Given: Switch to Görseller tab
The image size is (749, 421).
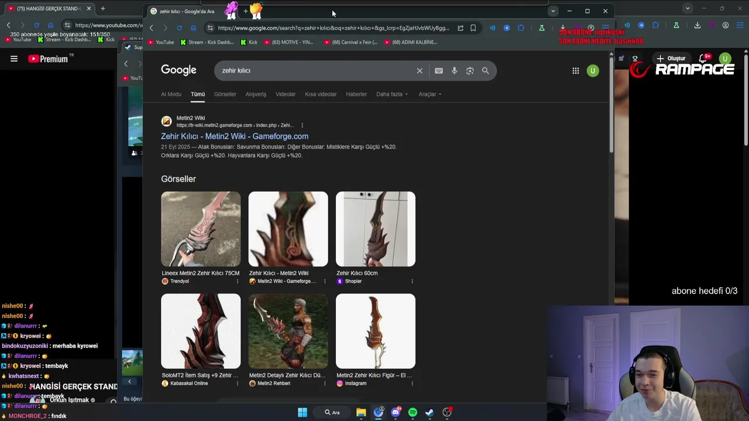Looking at the screenshot, I should point(225,94).
